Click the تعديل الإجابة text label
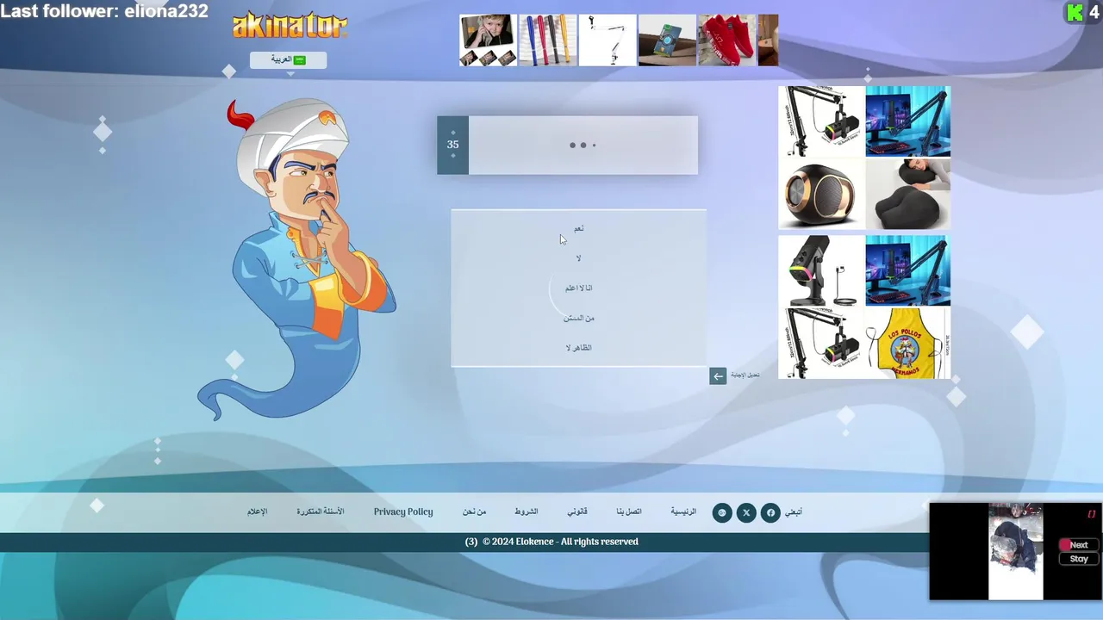 click(x=745, y=375)
